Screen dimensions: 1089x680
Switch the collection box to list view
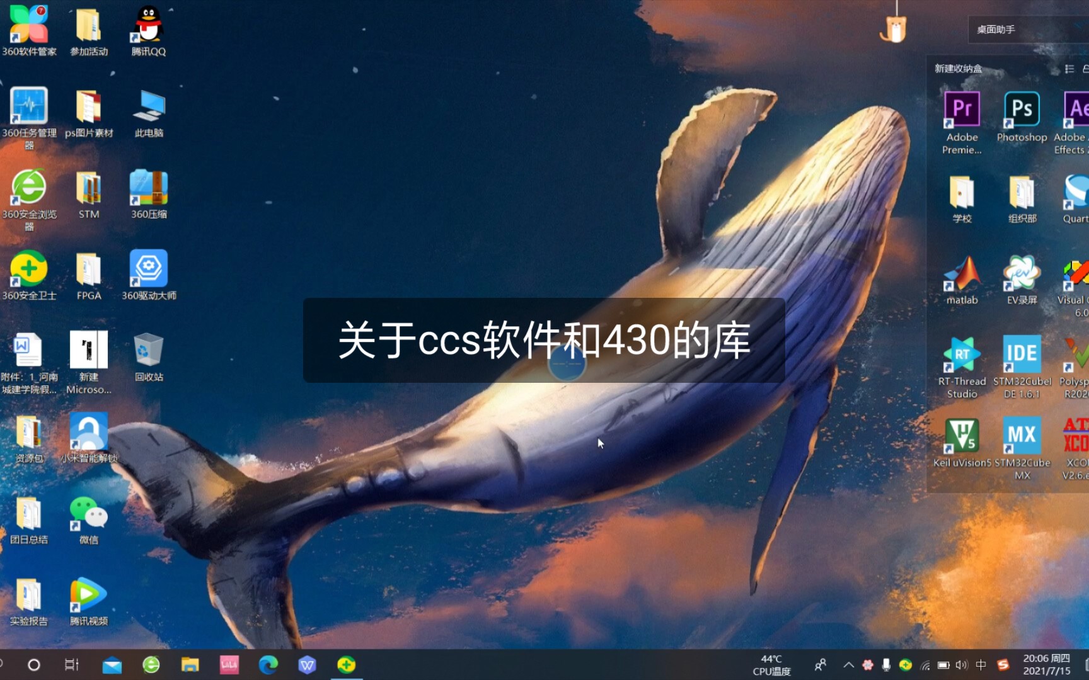1069,69
